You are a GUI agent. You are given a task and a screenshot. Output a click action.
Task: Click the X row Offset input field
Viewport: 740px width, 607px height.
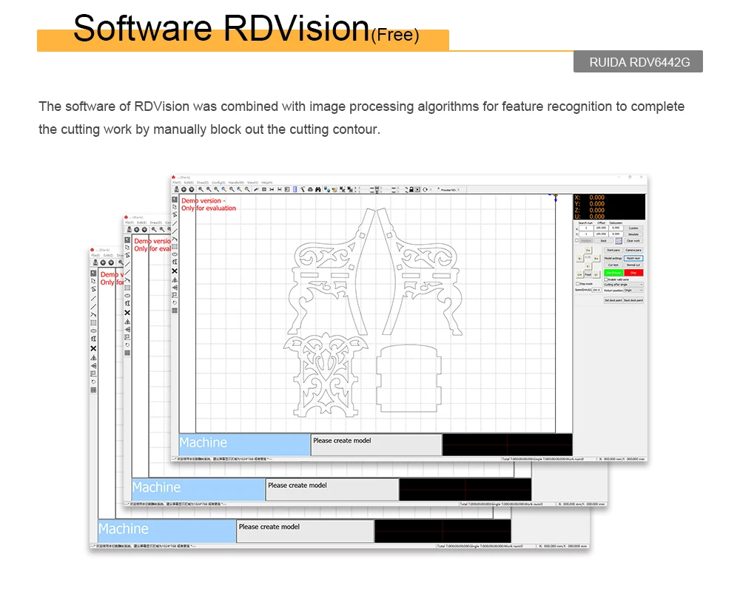pyautogui.click(x=601, y=228)
